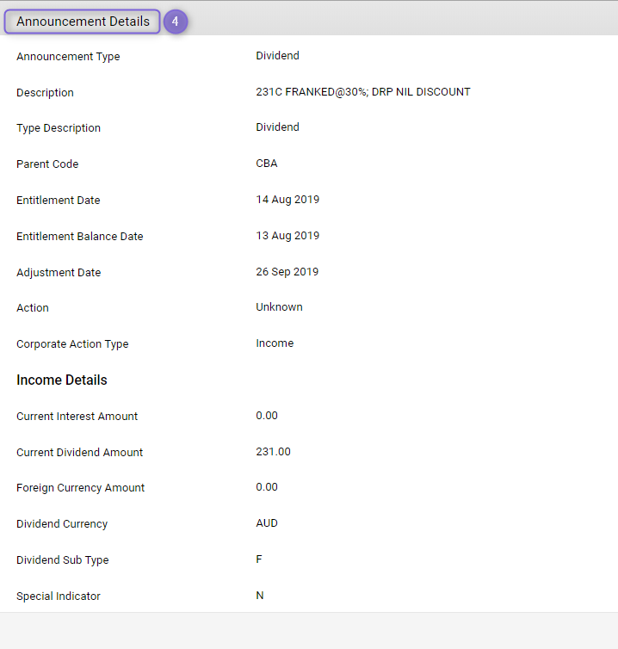Select the 'Unknown' action value
Screen dimensions: 618x649
click(280, 307)
